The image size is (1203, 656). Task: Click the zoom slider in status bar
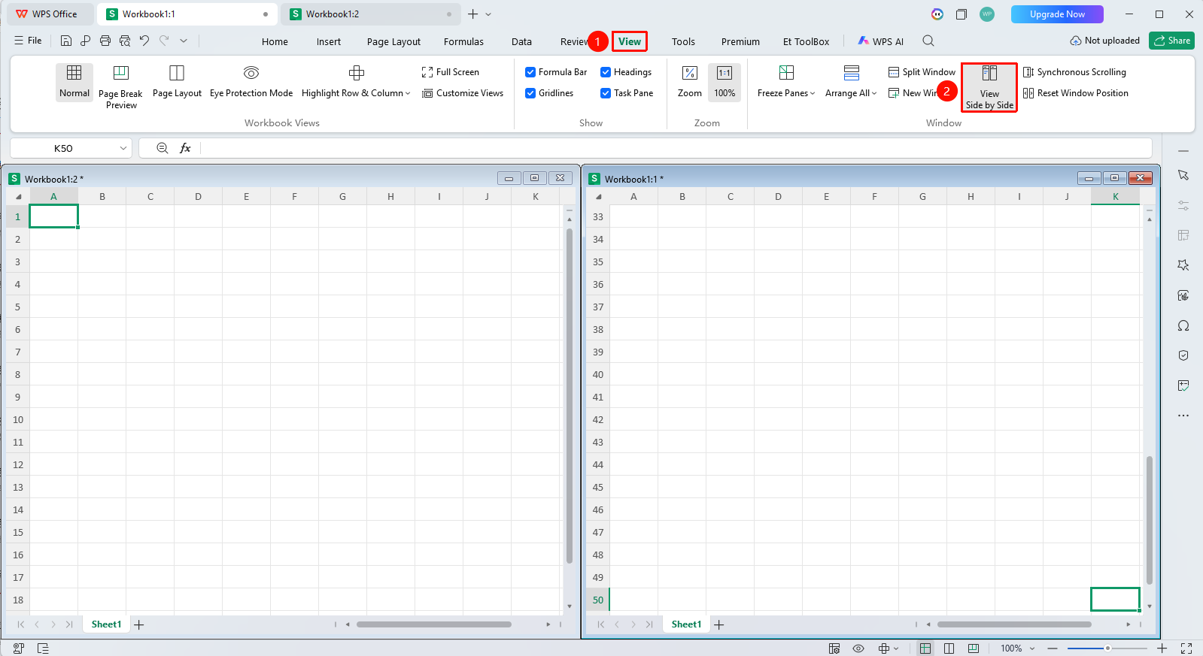click(1107, 648)
